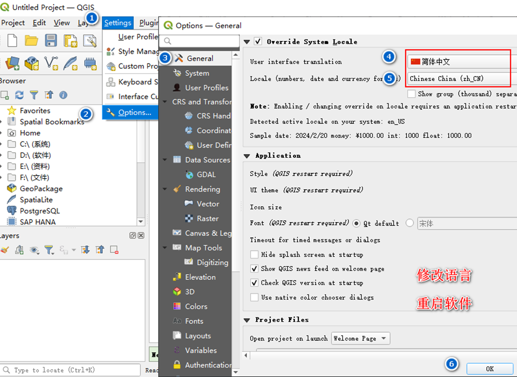The height and width of the screenshot is (377, 517).
Task: Click the 宋体 font selection field
Action: point(467,223)
